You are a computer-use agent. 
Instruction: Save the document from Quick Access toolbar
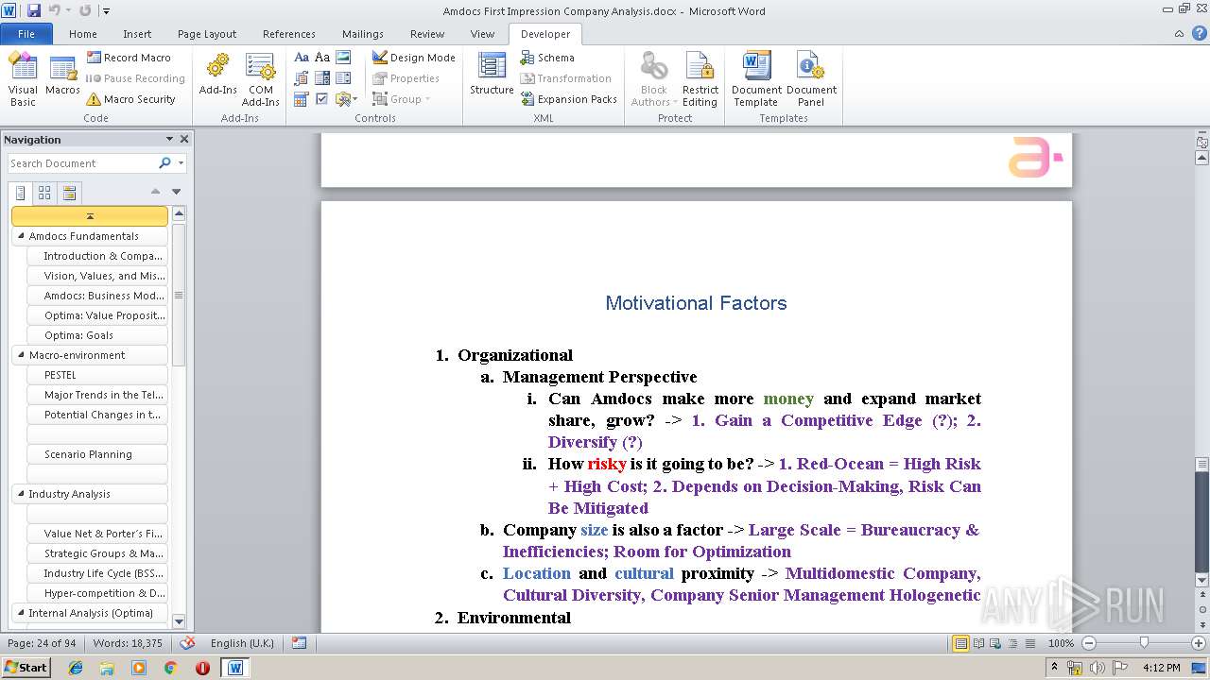(x=34, y=11)
